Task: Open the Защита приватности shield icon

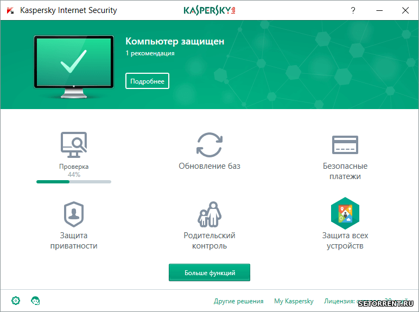Action: point(74,214)
